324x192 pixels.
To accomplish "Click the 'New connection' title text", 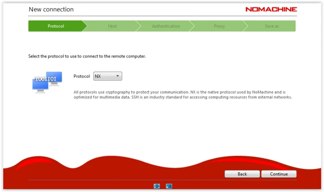I will click(51, 9).
